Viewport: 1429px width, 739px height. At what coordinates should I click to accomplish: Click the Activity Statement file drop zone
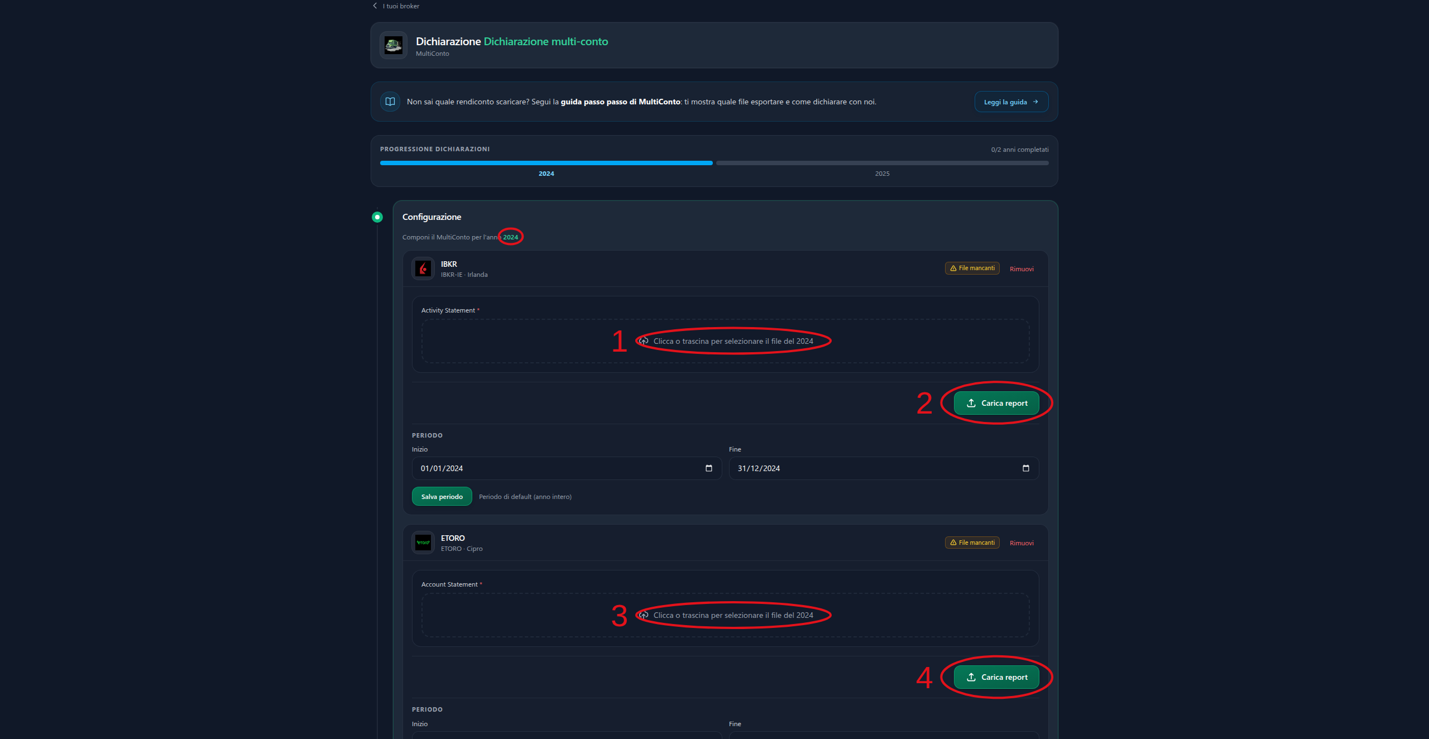point(725,341)
